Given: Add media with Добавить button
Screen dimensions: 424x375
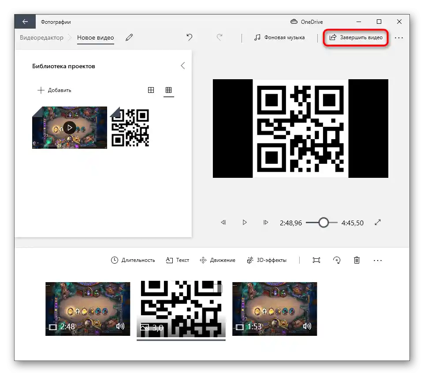Looking at the screenshot, I should (54, 90).
